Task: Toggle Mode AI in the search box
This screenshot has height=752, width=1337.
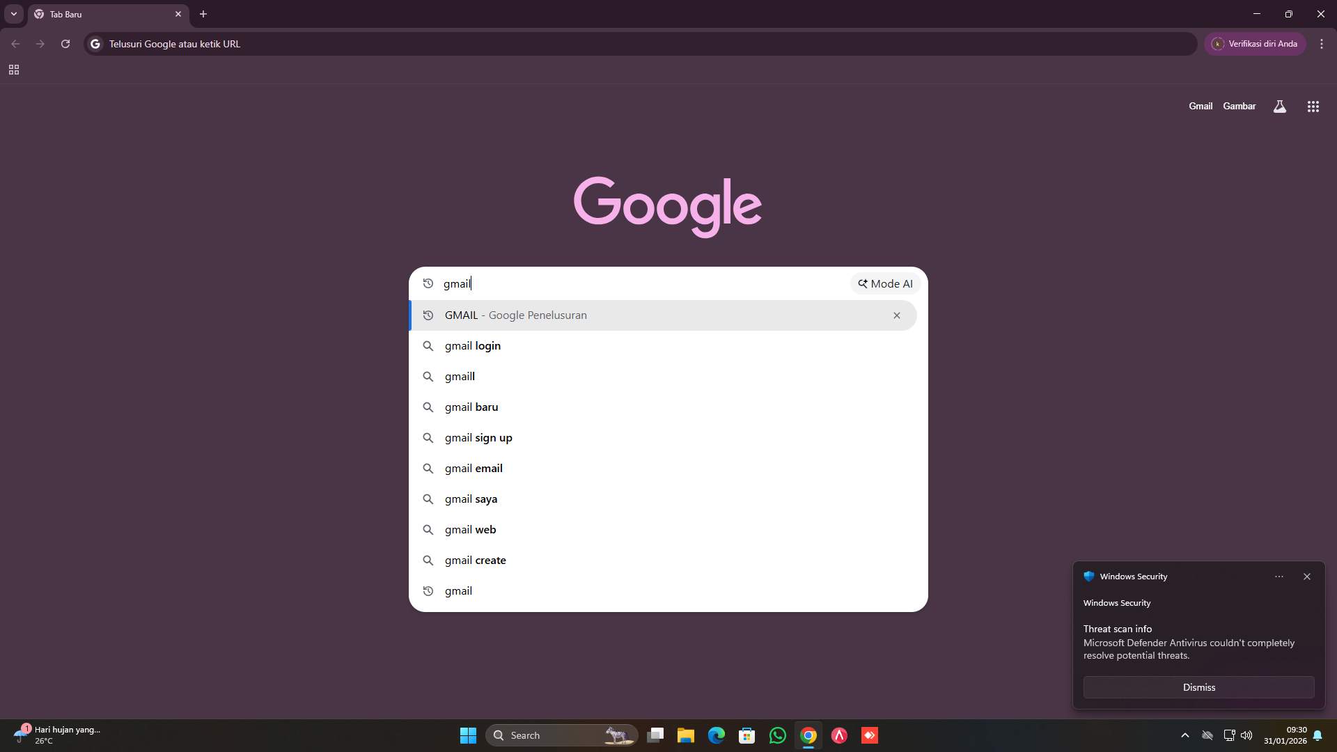Action: click(x=885, y=283)
